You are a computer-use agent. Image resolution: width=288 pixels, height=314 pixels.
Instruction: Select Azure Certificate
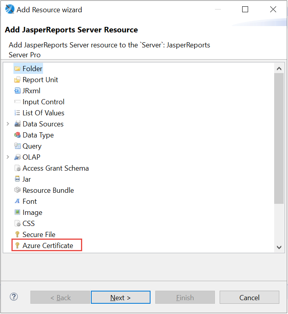point(48,245)
